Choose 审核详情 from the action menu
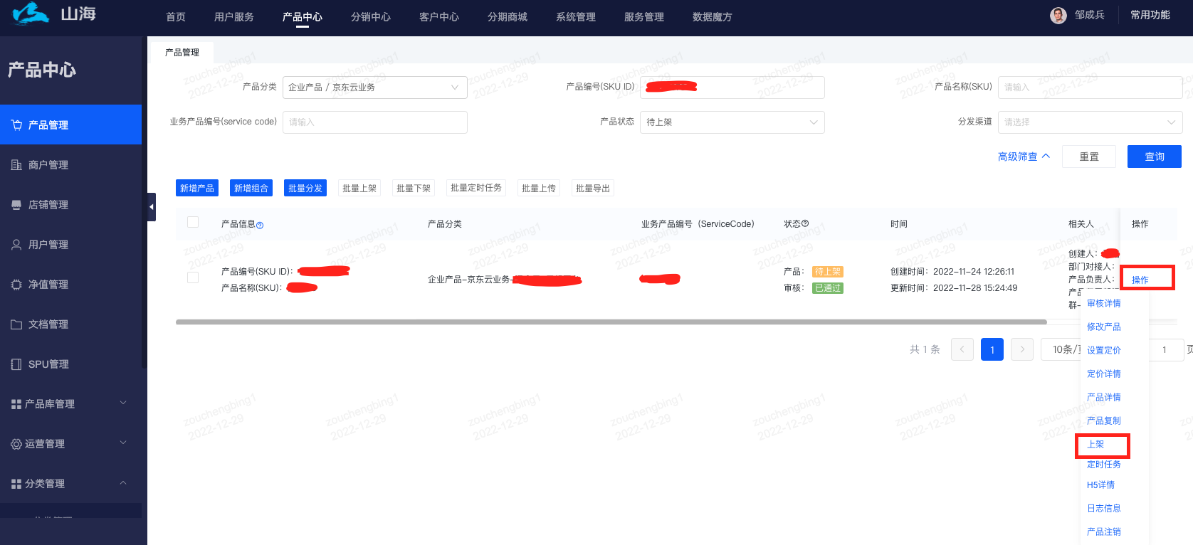 [1104, 303]
